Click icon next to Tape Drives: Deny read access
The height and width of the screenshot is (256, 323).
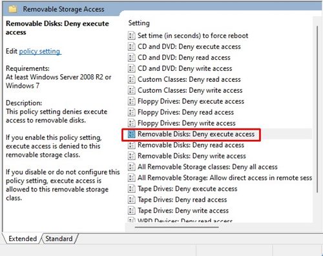click(132, 199)
